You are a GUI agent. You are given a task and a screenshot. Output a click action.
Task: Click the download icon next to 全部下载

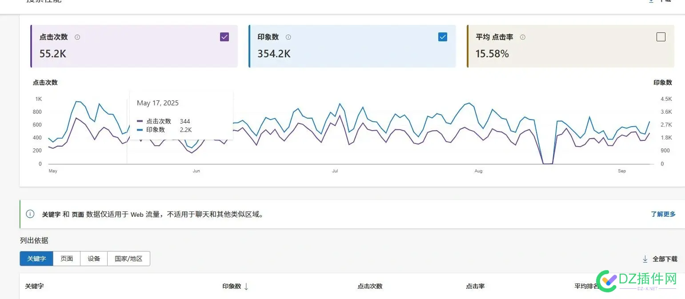pos(645,259)
